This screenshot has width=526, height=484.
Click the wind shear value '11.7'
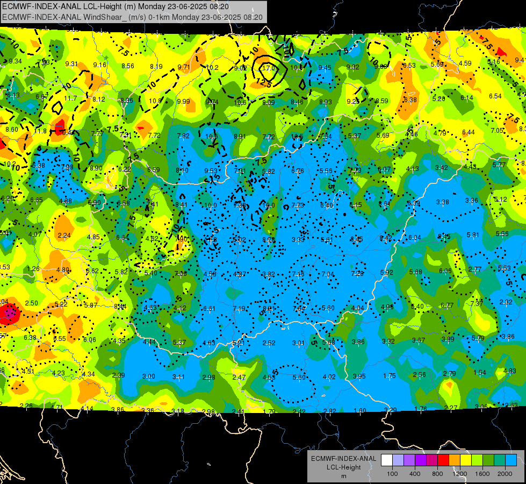(x=70, y=98)
